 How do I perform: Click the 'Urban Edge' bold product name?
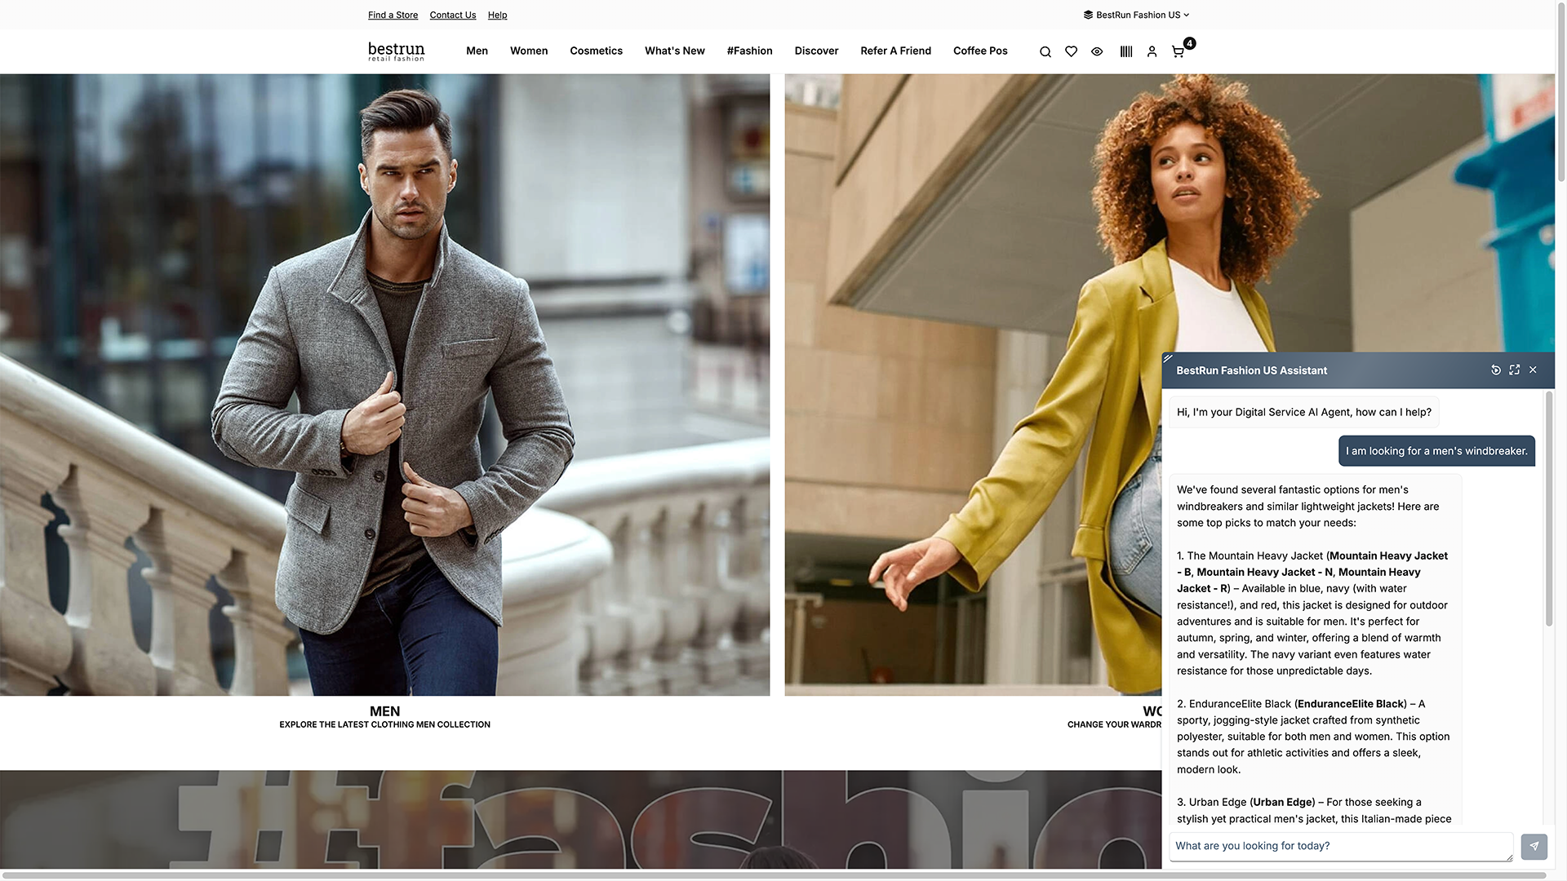[1282, 802]
